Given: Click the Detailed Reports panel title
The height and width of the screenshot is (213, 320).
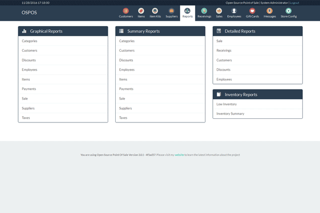Looking at the screenshot, I should 240,31.
